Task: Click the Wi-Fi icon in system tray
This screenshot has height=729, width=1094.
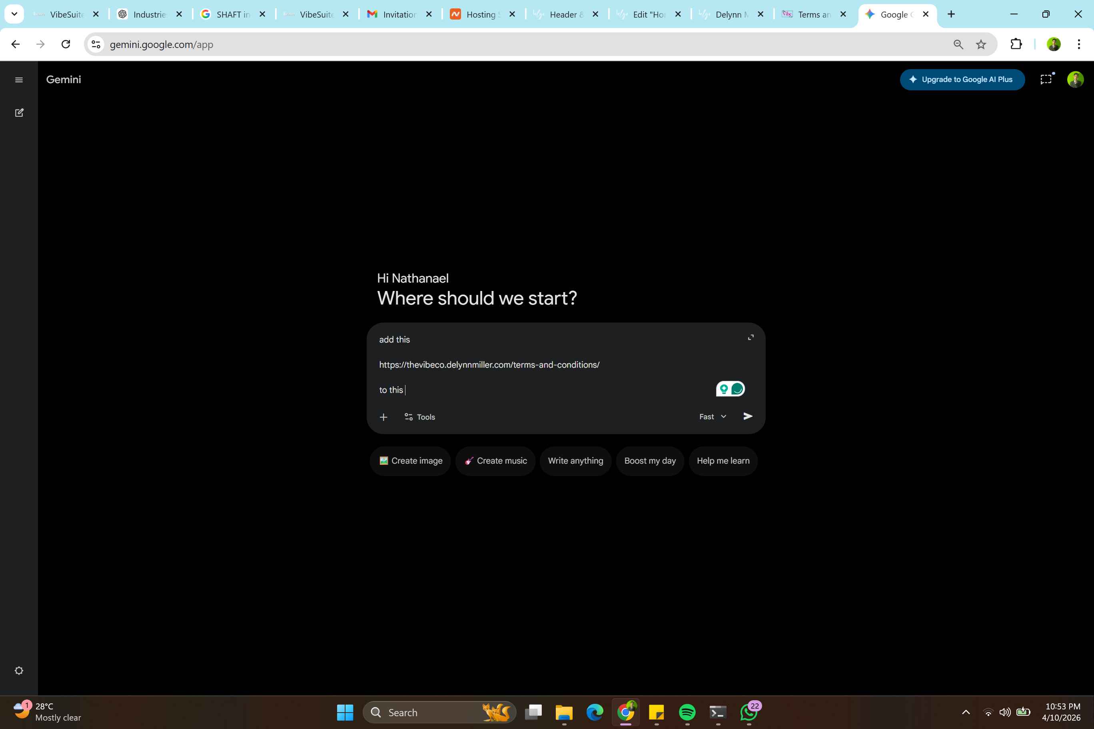Action: (x=988, y=712)
